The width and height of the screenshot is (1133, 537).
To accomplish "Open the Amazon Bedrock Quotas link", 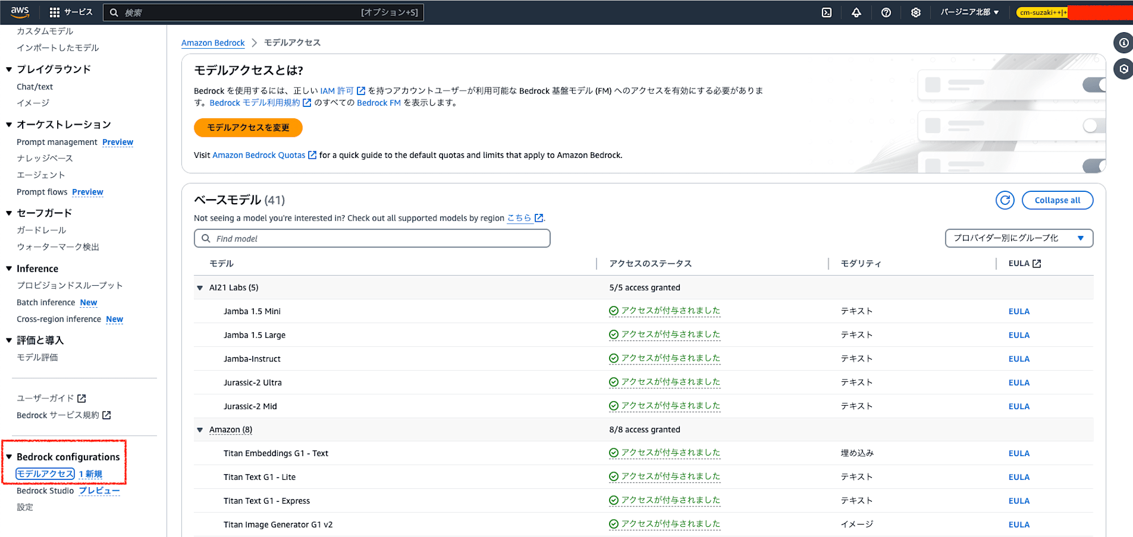I will (259, 155).
